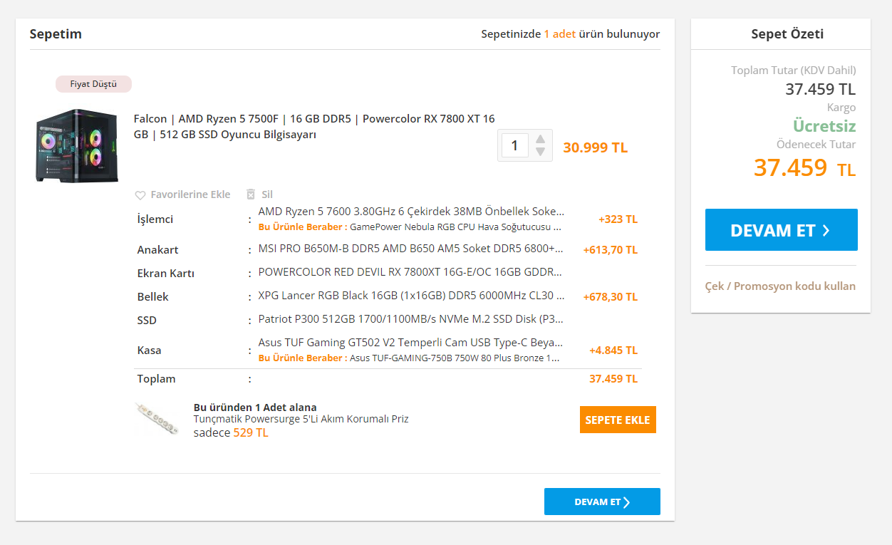Click the heart icon to add to favorites
Viewport: 892px width, 545px height.
(140, 195)
